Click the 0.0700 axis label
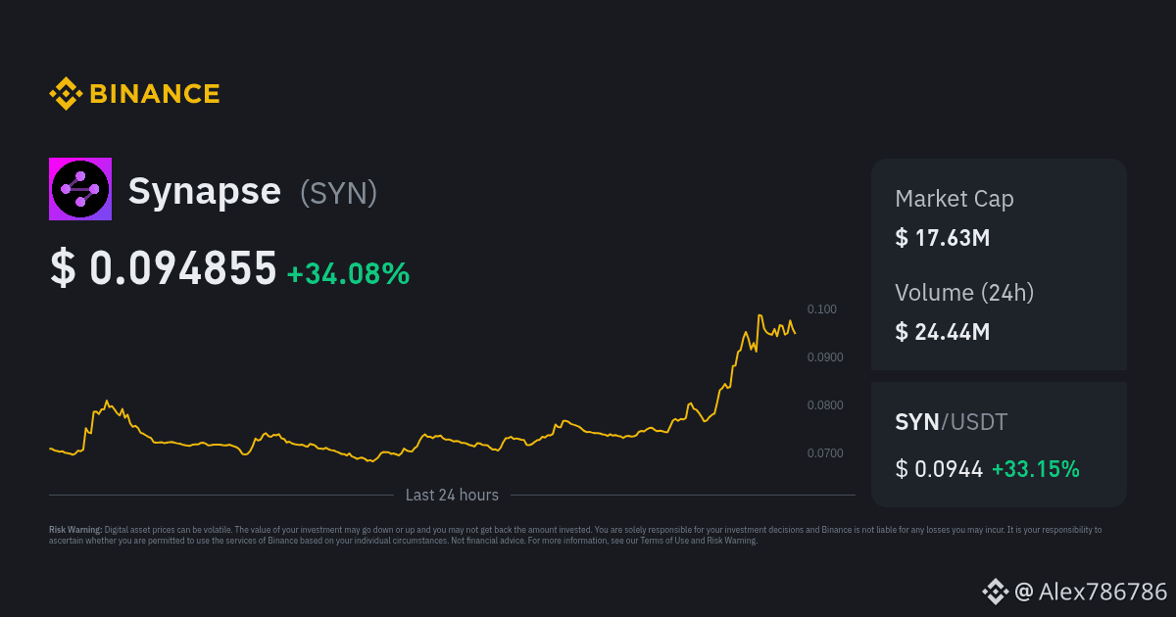Screen dimensions: 1176x617 825,453
